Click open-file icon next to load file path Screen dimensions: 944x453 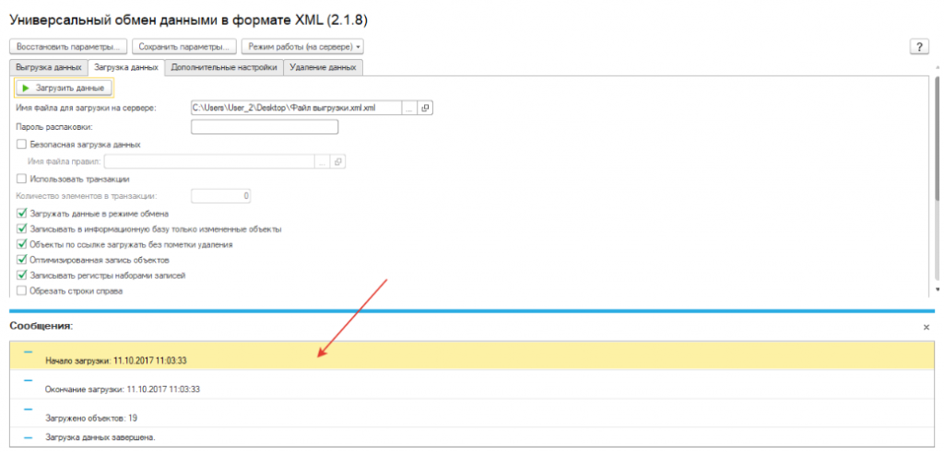[x=425, y=109]
